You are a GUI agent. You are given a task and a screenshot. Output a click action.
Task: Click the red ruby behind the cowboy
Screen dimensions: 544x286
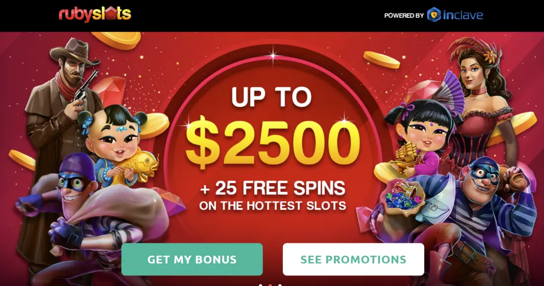click(x=109, y=91)
